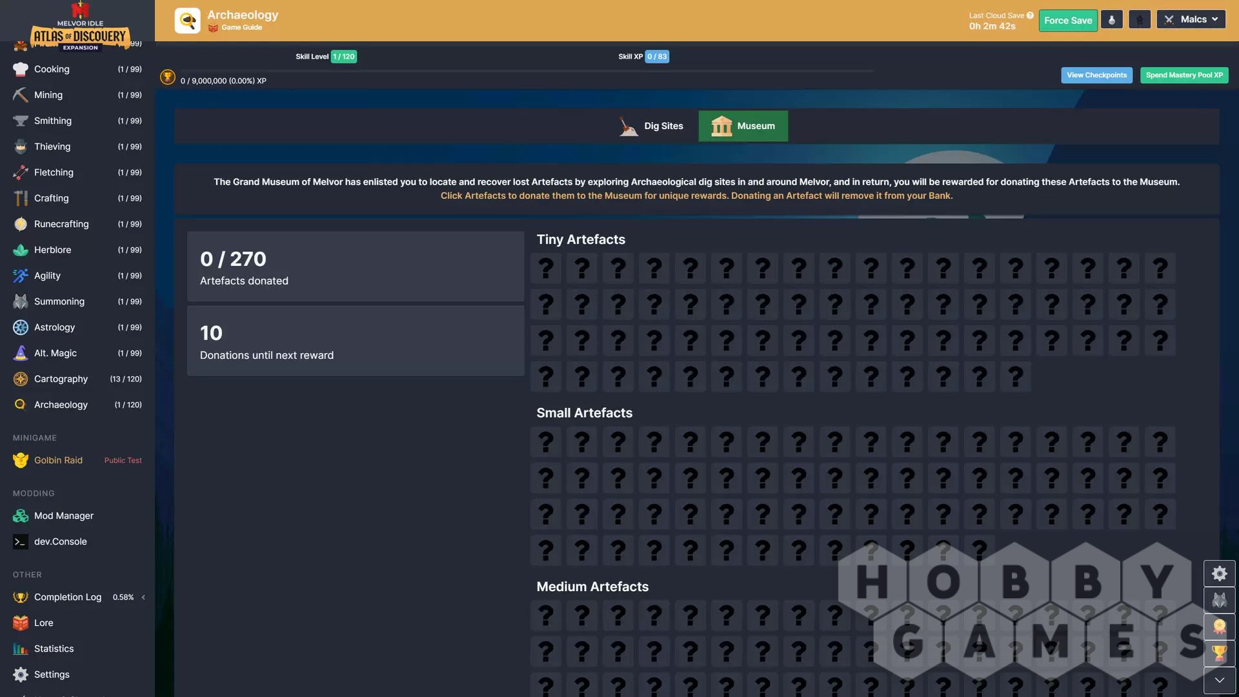Screen dimensions: 1239x697
Task: Open the Thieving skill page
Action: (x=77, y=146)
